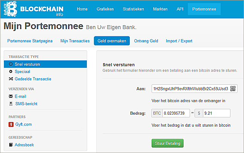Click the gear icon beside Speciaal

click(10, 71)
